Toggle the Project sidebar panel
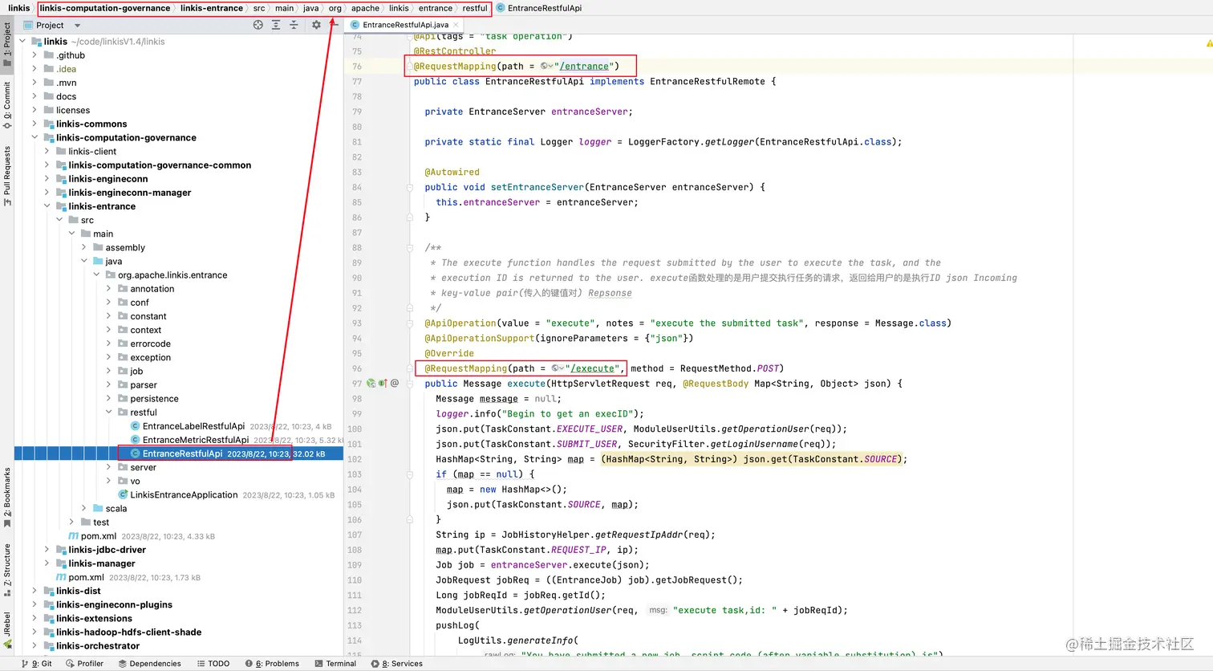Viewport: 1213px width, 671px height. click(7, 44)
